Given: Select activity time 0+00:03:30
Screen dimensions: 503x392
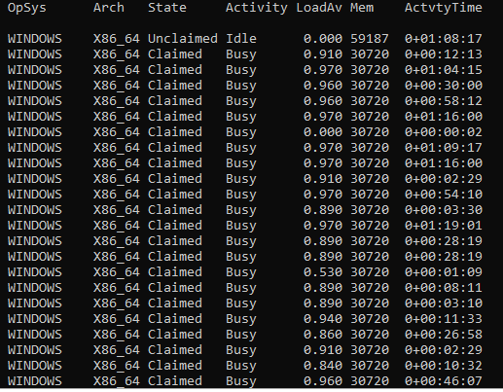Looking at the screenshot, I should click(x=444, y=210).
